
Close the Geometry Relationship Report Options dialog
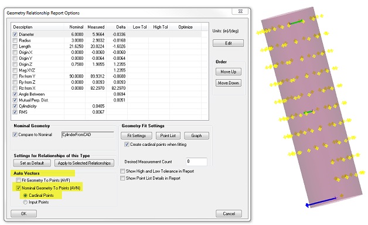pyautogui.click(x=240, y=11)
